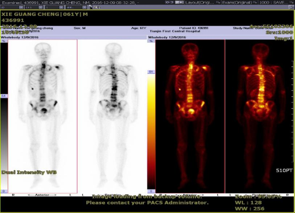Click the 64 marker on grayscale intensity bar
Screen dimensions: 295x213
[x=4, y=96]
